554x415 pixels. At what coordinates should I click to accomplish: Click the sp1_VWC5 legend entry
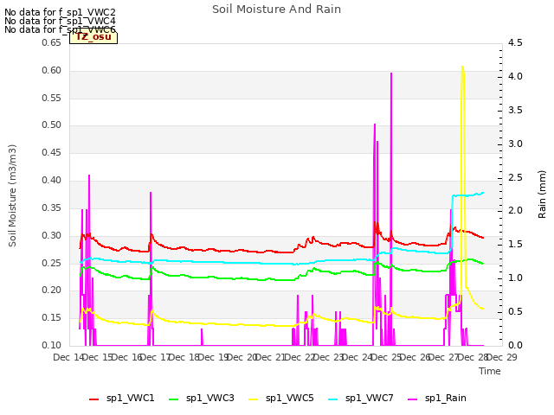(x=280, y=399)
